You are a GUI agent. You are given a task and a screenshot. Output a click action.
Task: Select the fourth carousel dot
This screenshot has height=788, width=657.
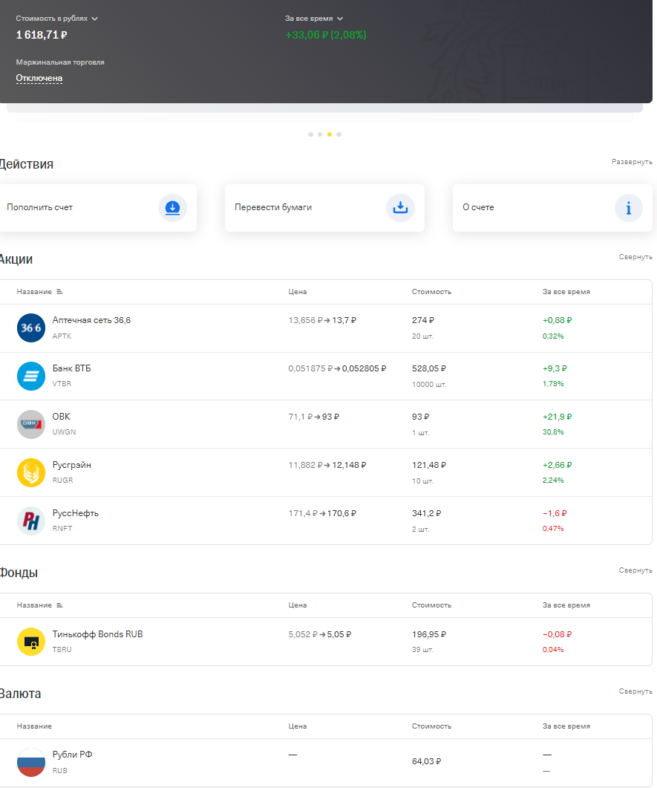(339, 134)
